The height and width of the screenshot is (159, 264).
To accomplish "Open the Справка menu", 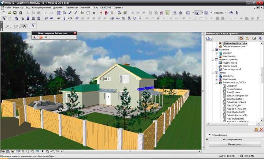I will [118, 8].
